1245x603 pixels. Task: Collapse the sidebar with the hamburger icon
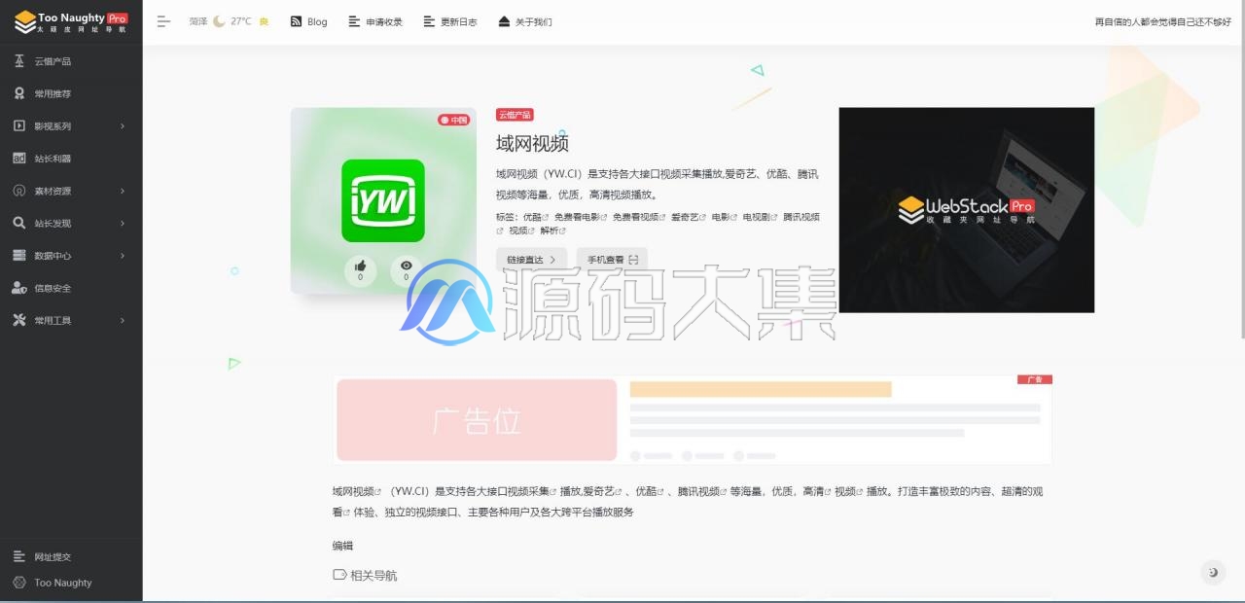(x=163, y=21)
